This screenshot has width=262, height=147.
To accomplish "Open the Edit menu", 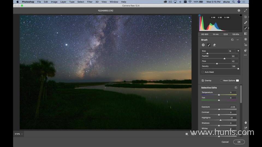I will (x=46, y=2).
